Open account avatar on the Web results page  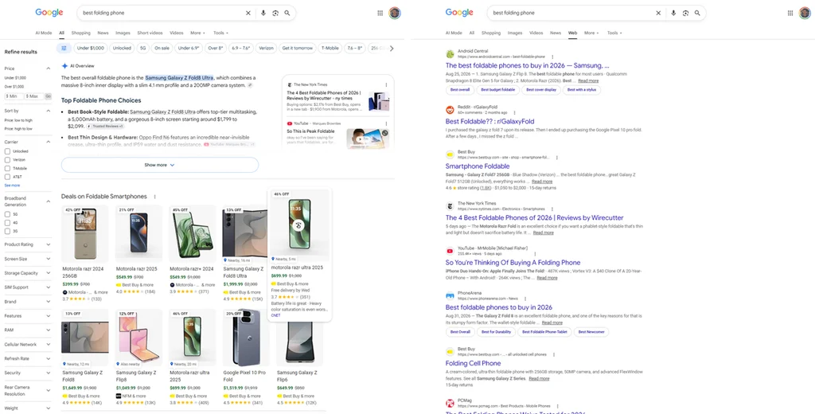(805, 13)
